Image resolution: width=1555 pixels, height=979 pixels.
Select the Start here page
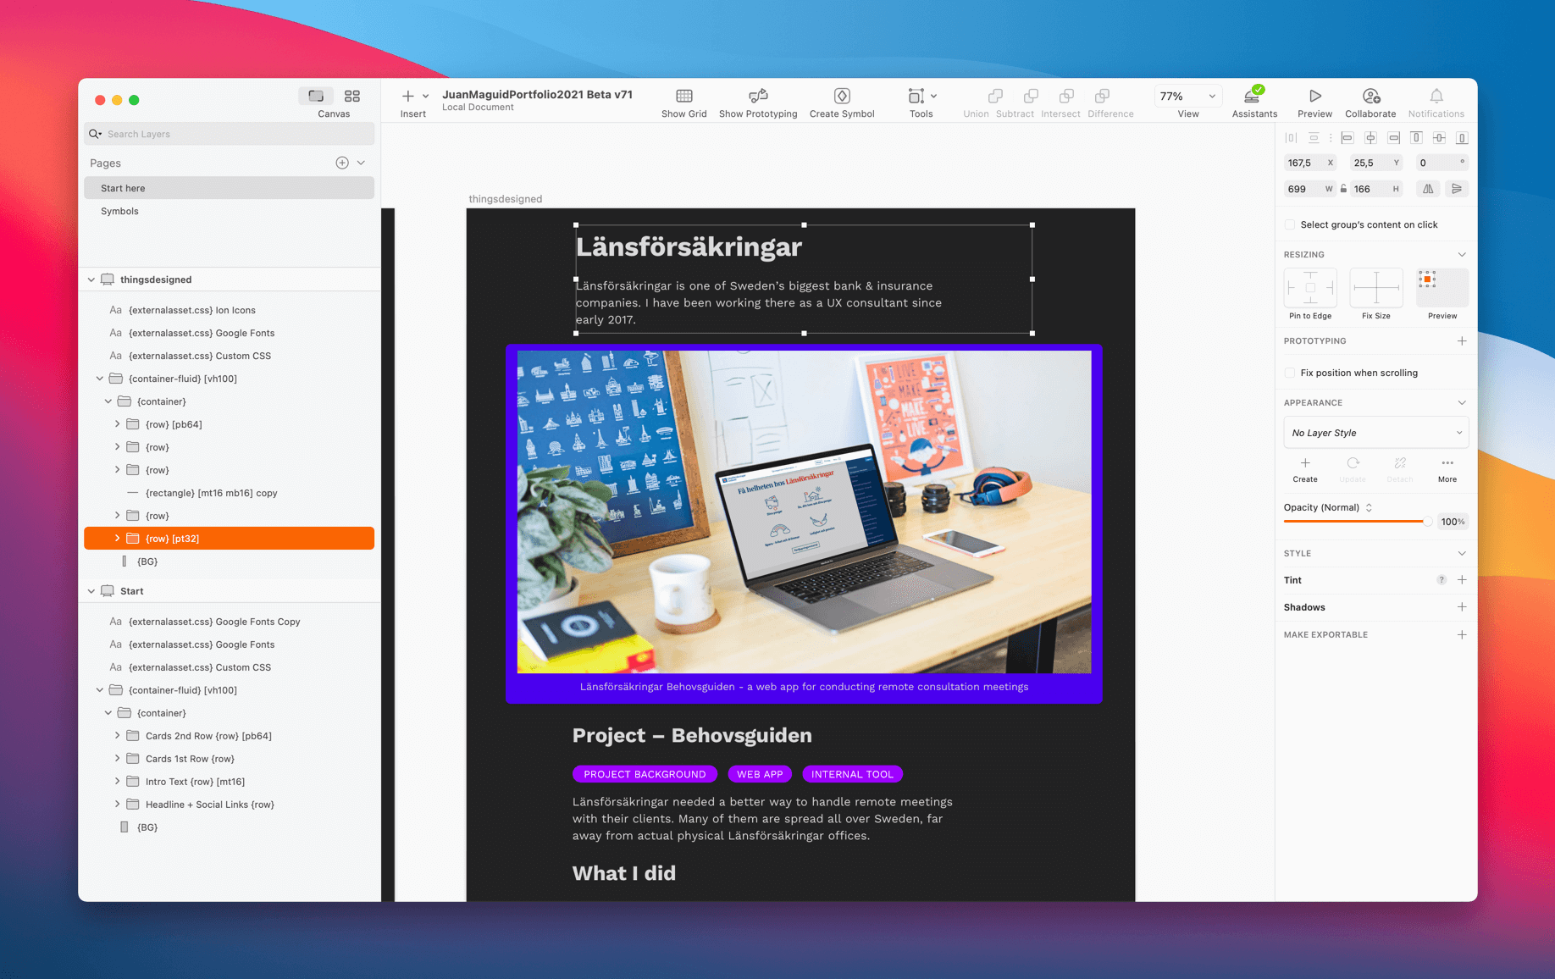click(x=229, y=188)
